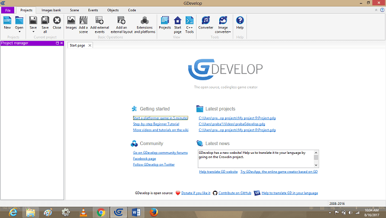Open 'More videos and tutorials on the wiki'
This screenshot has width=386, height=218.
tap(161, 130)
